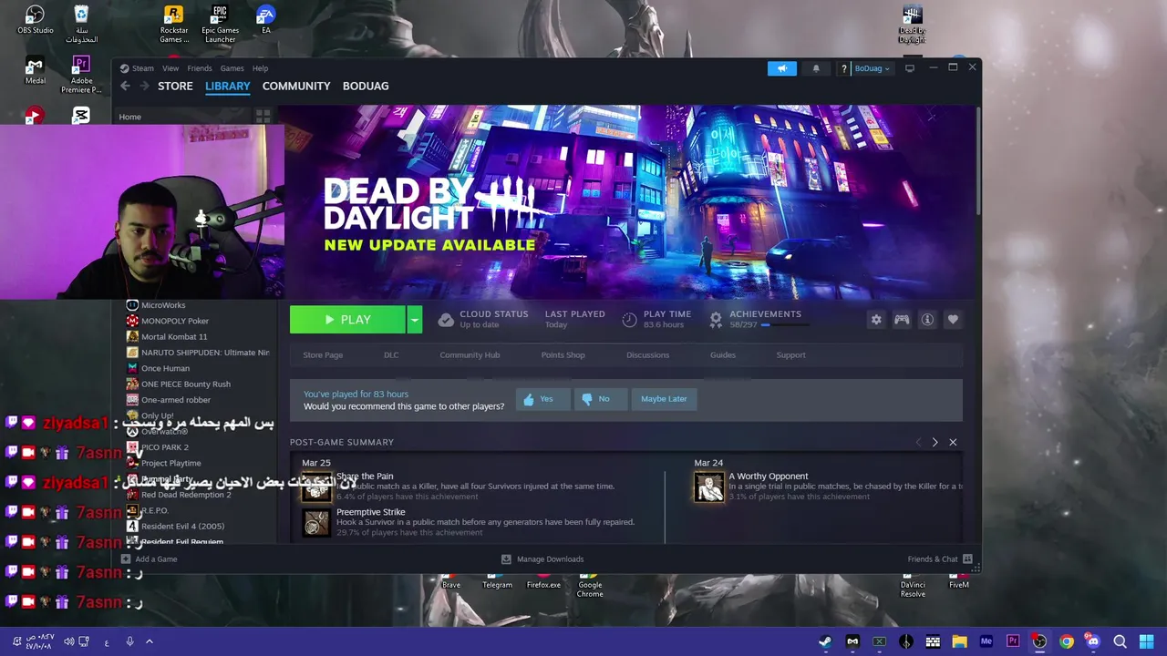Open A Worthy Opponent achievement icon
Viewport: 1167px width, 656px height.
tap(708, 487)
